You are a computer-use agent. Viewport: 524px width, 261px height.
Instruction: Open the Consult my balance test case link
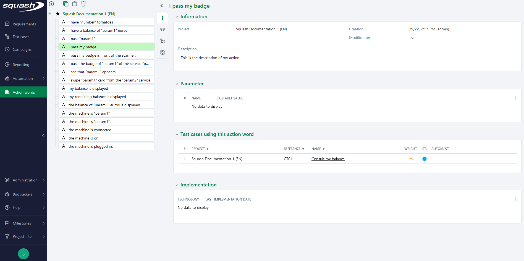click(x=328, y=159)
